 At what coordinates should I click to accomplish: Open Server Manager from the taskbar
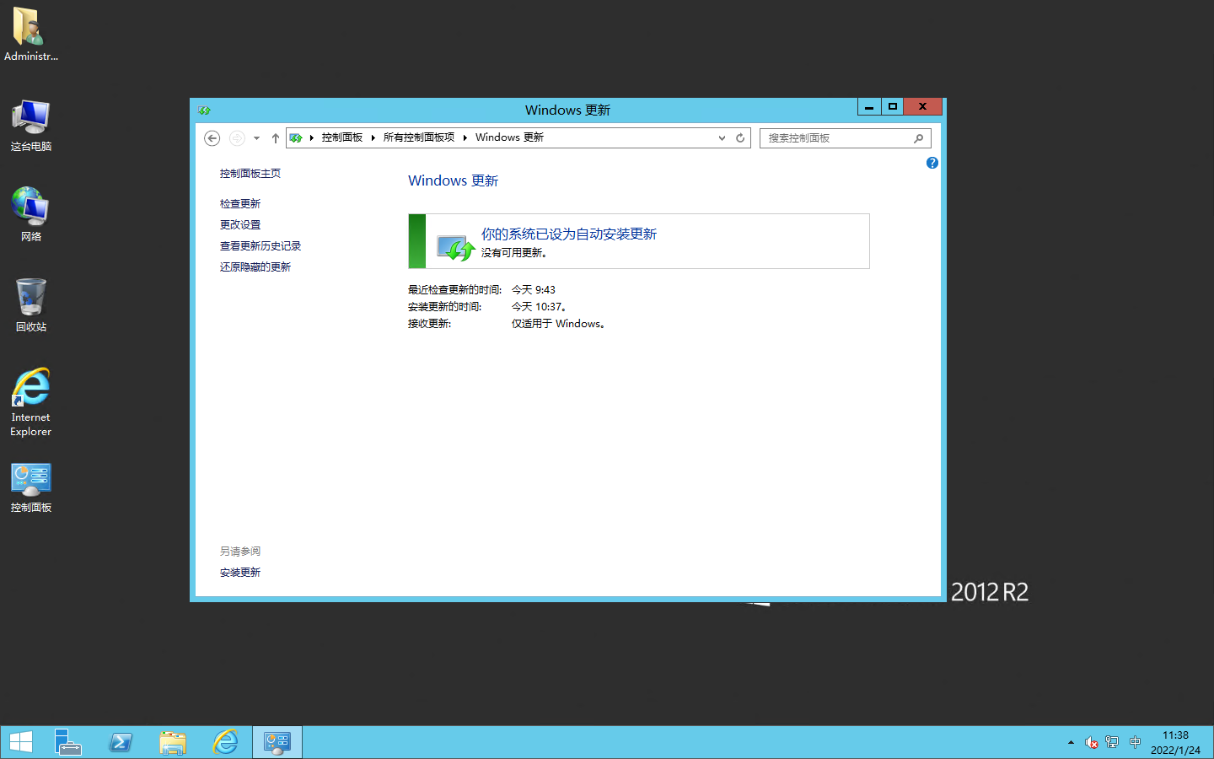coord(68,742)
